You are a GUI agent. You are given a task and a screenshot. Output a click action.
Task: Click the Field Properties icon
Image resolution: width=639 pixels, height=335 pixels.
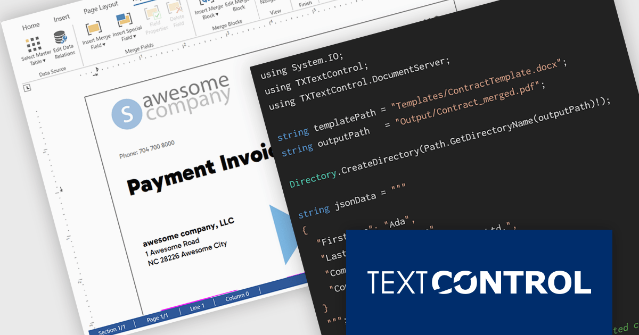(x=155, y=14)
